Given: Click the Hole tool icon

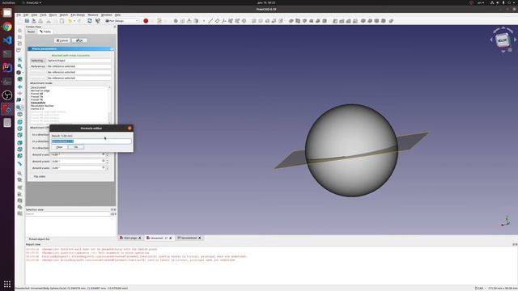Looking at the screenshot, I should coord(298,21).
